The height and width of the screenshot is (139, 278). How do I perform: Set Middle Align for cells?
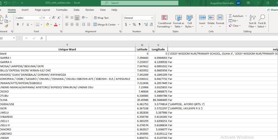(72, 17)
